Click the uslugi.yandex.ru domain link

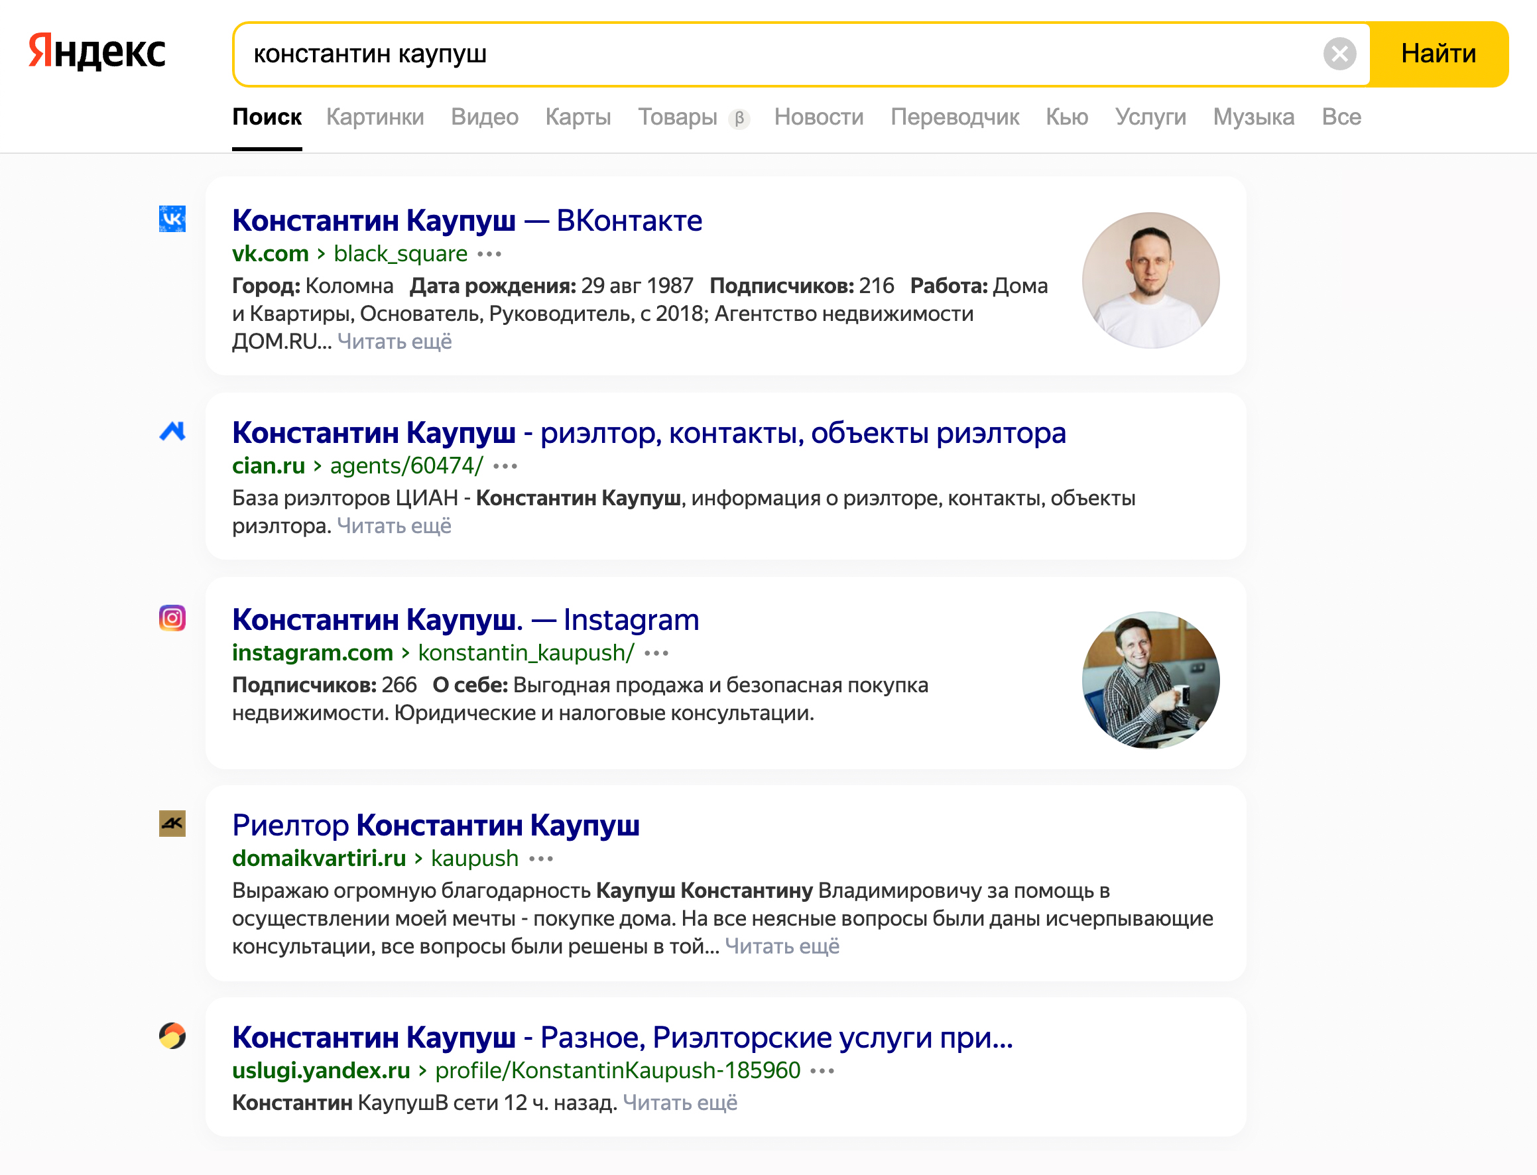point(321,1070)
